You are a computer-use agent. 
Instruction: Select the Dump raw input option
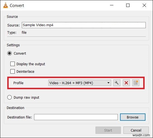(9, 97)
